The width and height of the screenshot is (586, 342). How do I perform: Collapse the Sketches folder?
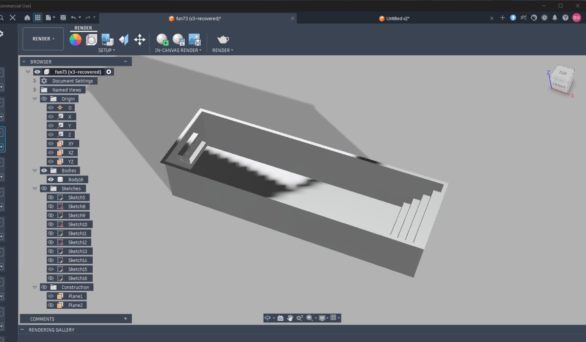pos(35,189)
